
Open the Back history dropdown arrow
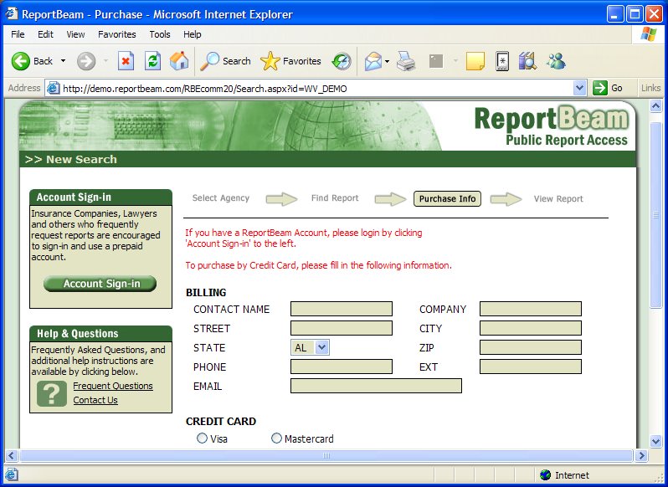click(x=63, y=61)
